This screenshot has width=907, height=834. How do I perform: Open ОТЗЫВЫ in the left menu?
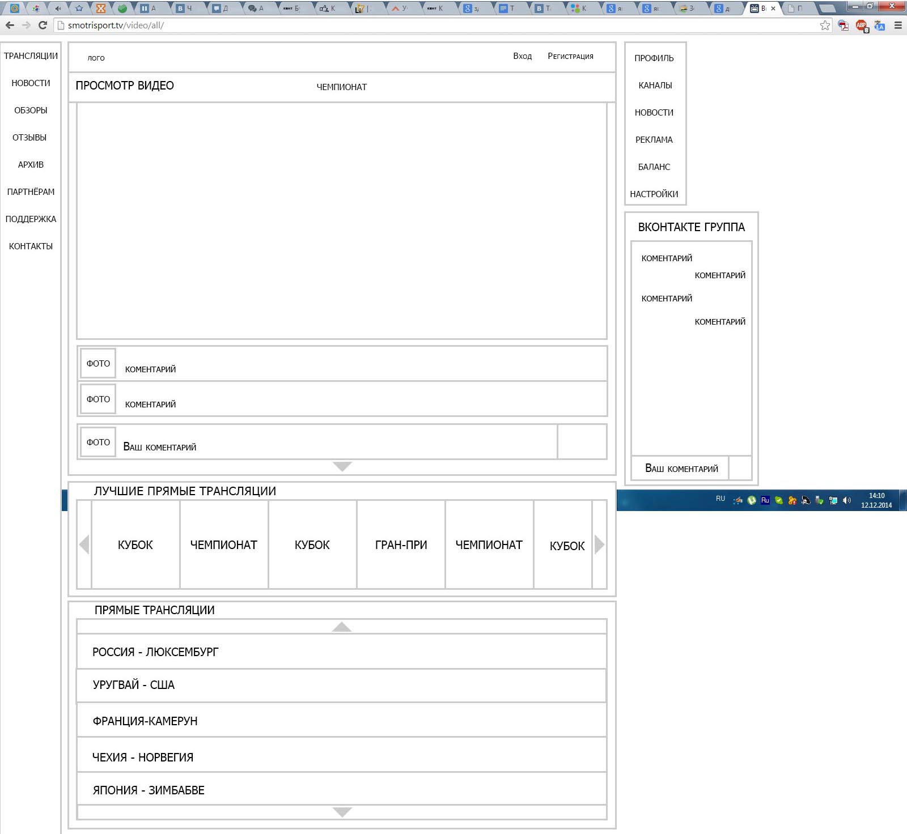pyautogui.click(x=29, y=138)
